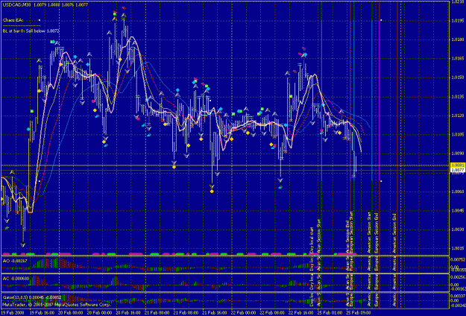Click the 1.0135 price scale label
Screen dimensions: 466x316
pyautogui.click(x=458, y=97)
